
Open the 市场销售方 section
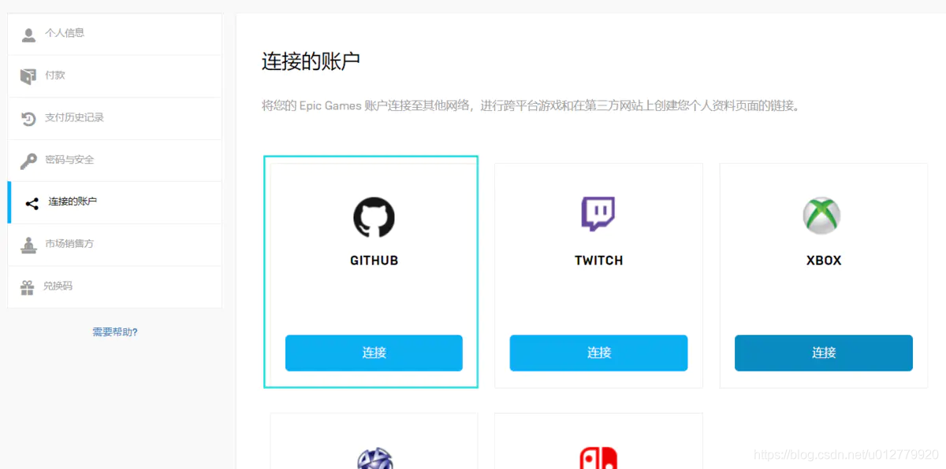pyautogui.click(x=115, y=245)
